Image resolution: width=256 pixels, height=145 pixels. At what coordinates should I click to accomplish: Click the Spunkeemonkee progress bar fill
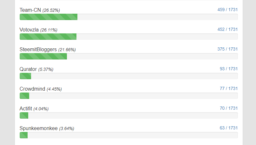tap(24, 135)
